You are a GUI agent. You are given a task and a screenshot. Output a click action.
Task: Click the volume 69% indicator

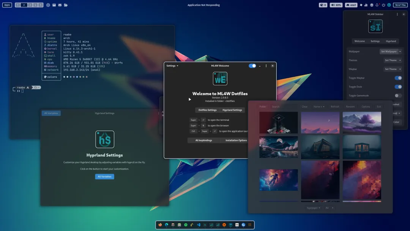(x=336, y=5)
